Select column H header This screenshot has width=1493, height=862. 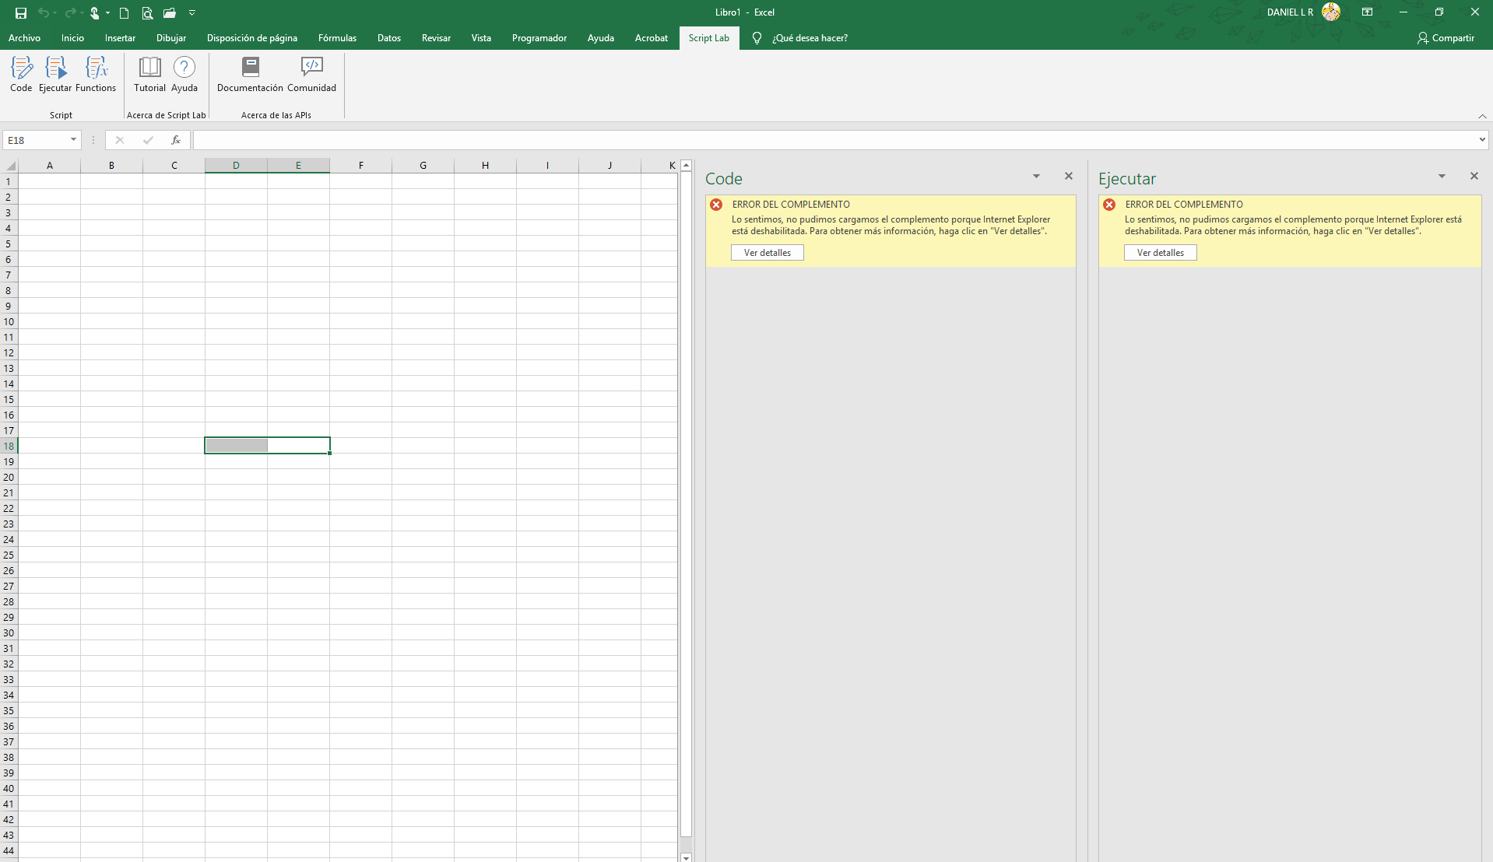click(x=485, y=165)
